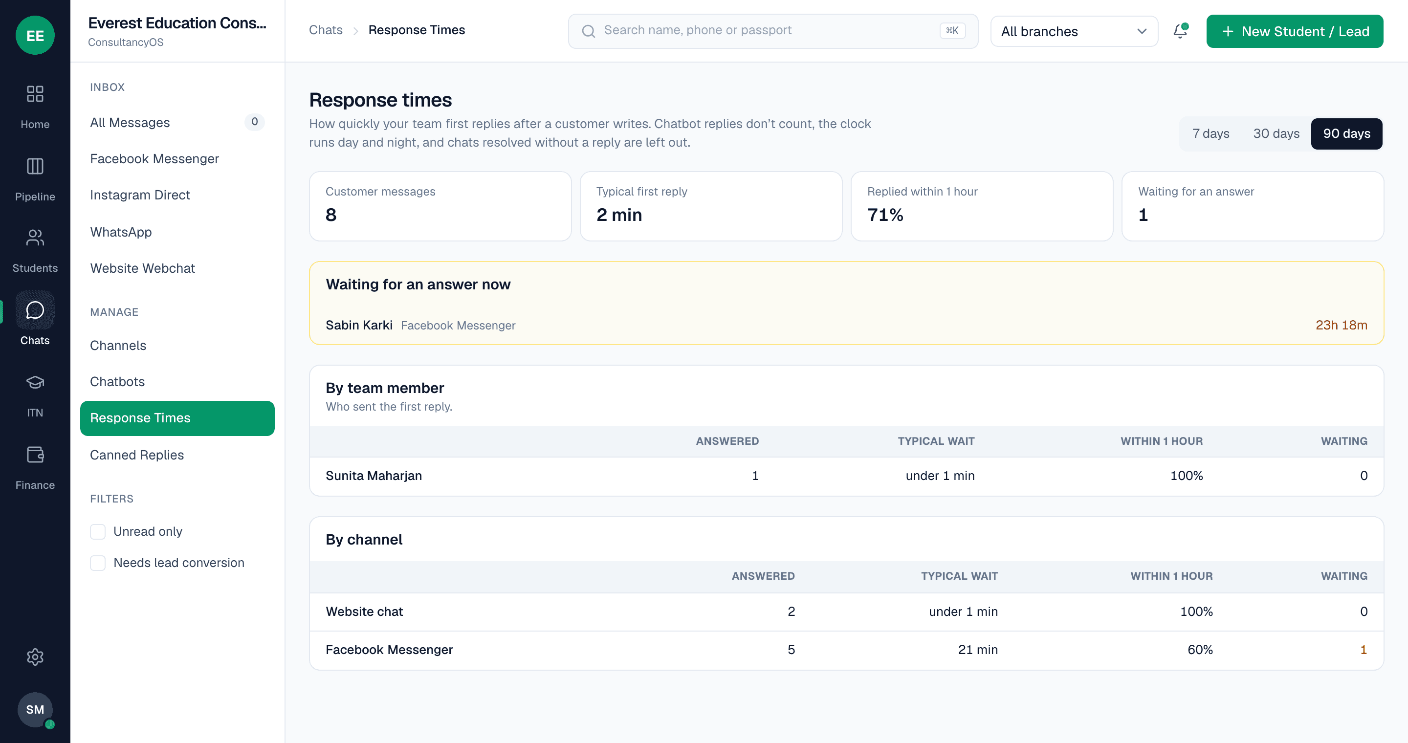Open WhatsApp inbox
Screen dimensions: 1408x743
point(177,232)
